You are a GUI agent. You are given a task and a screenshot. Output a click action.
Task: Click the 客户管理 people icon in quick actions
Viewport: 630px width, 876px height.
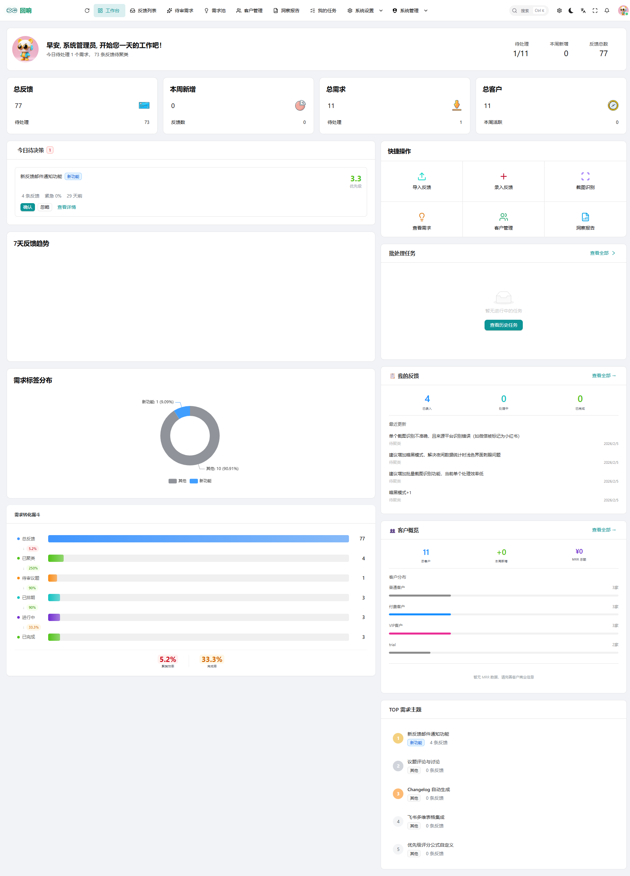click(503, 217)
